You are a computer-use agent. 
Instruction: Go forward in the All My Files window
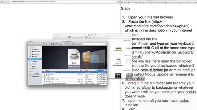(58, 37)
